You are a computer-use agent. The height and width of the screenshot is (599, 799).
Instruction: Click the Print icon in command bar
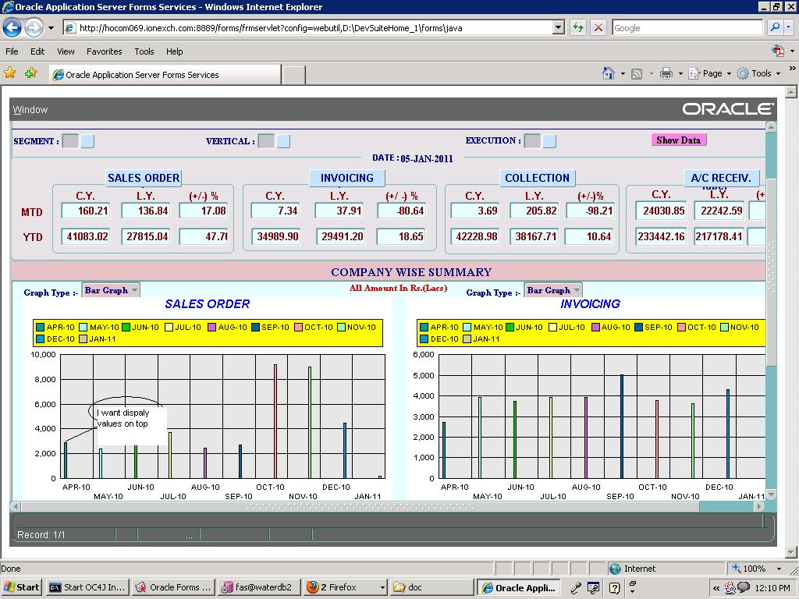(666, 74)
